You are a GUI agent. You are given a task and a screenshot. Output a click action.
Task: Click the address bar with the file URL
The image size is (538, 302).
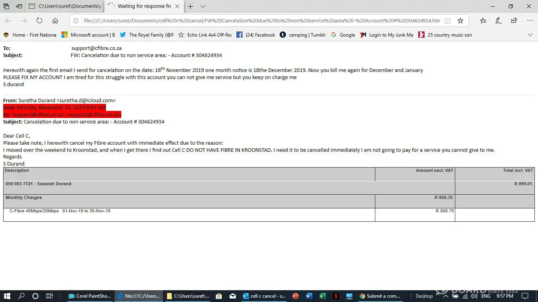[262, 21]
